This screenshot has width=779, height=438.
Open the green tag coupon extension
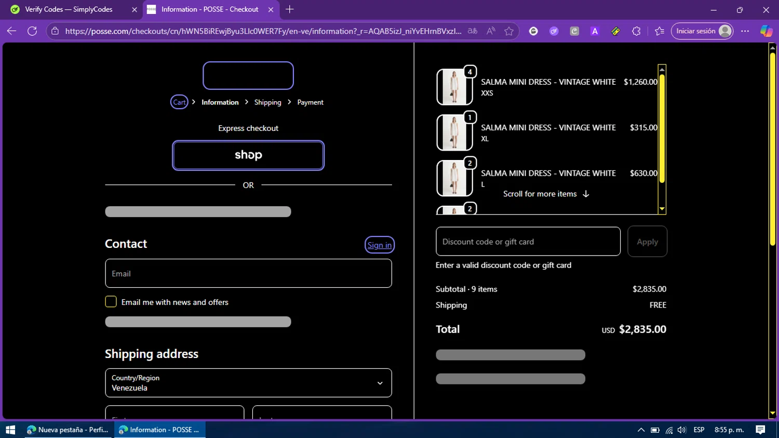615,31
